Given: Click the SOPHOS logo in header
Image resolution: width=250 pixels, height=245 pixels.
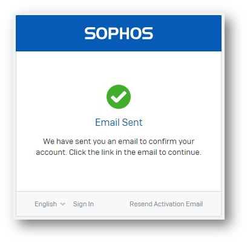Looking at the screenshot, I should tap(119, 33).
